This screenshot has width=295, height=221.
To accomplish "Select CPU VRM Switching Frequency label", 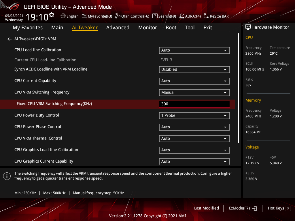I will tap(42, 92).
